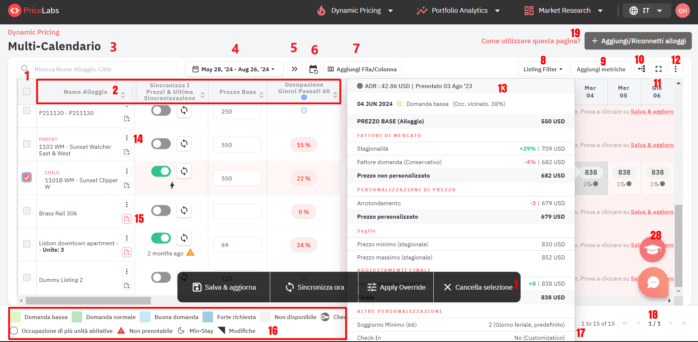Open the date range dropdown
The width and height of the screenshot is (698, 342).
click(x=234, y=69)
